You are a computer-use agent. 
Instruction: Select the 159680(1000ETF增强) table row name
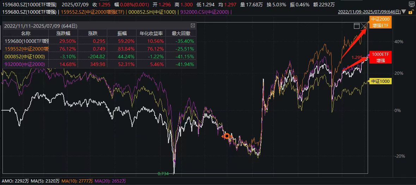(x=26, y=41)
